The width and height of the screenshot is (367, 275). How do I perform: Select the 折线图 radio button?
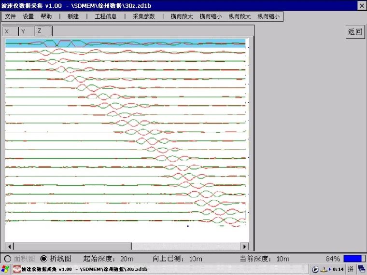(44, 259)
